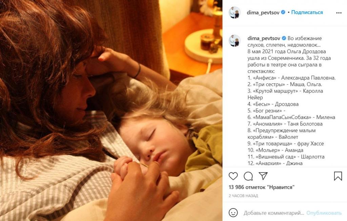Viewport: 347px width, 221px height.
Task: Save post with the bookmark icon
Action: point(338,176)
